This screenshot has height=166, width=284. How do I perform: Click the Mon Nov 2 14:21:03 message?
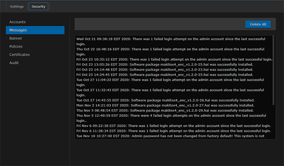click(165, 105)
